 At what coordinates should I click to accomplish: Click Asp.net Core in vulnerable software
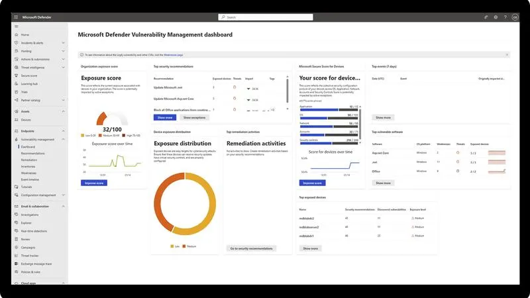pos(380,153)
